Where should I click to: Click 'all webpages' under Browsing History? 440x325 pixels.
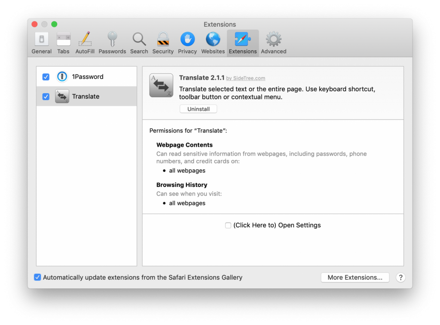pyautogui.click(x=187, y=203)
